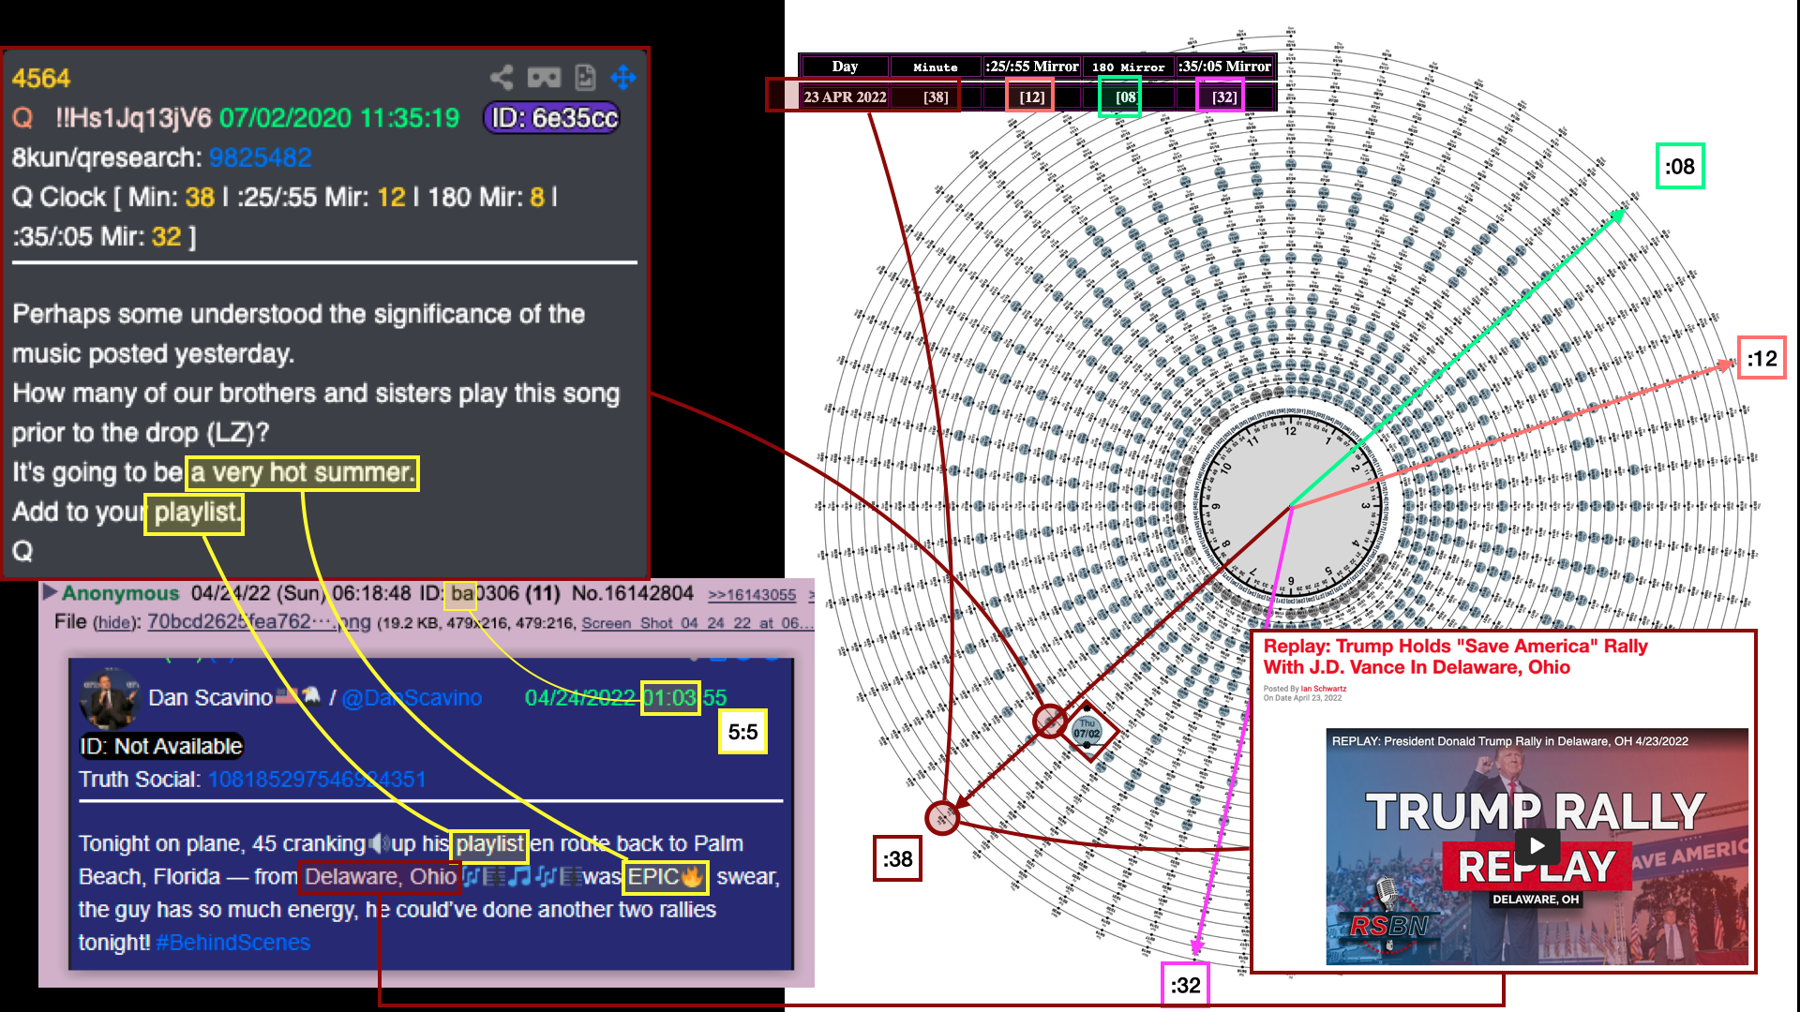Open the document image icon on post 4564
The width and height of the screenshot is (1800, 1012).
coord(585,78)
